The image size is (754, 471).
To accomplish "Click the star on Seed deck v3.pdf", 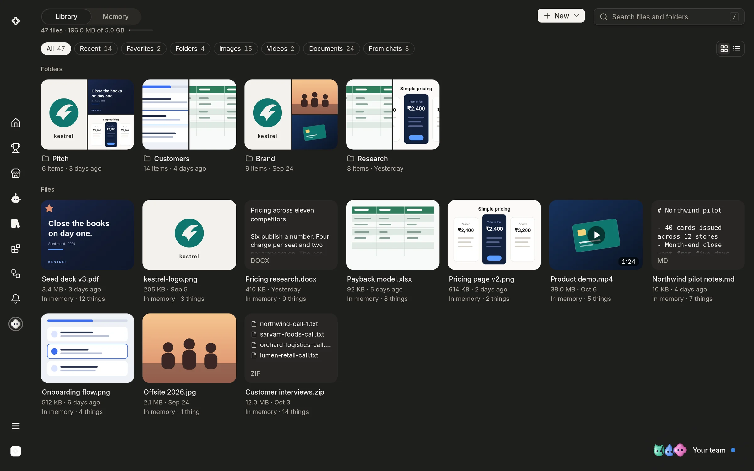I will (49, 208).
